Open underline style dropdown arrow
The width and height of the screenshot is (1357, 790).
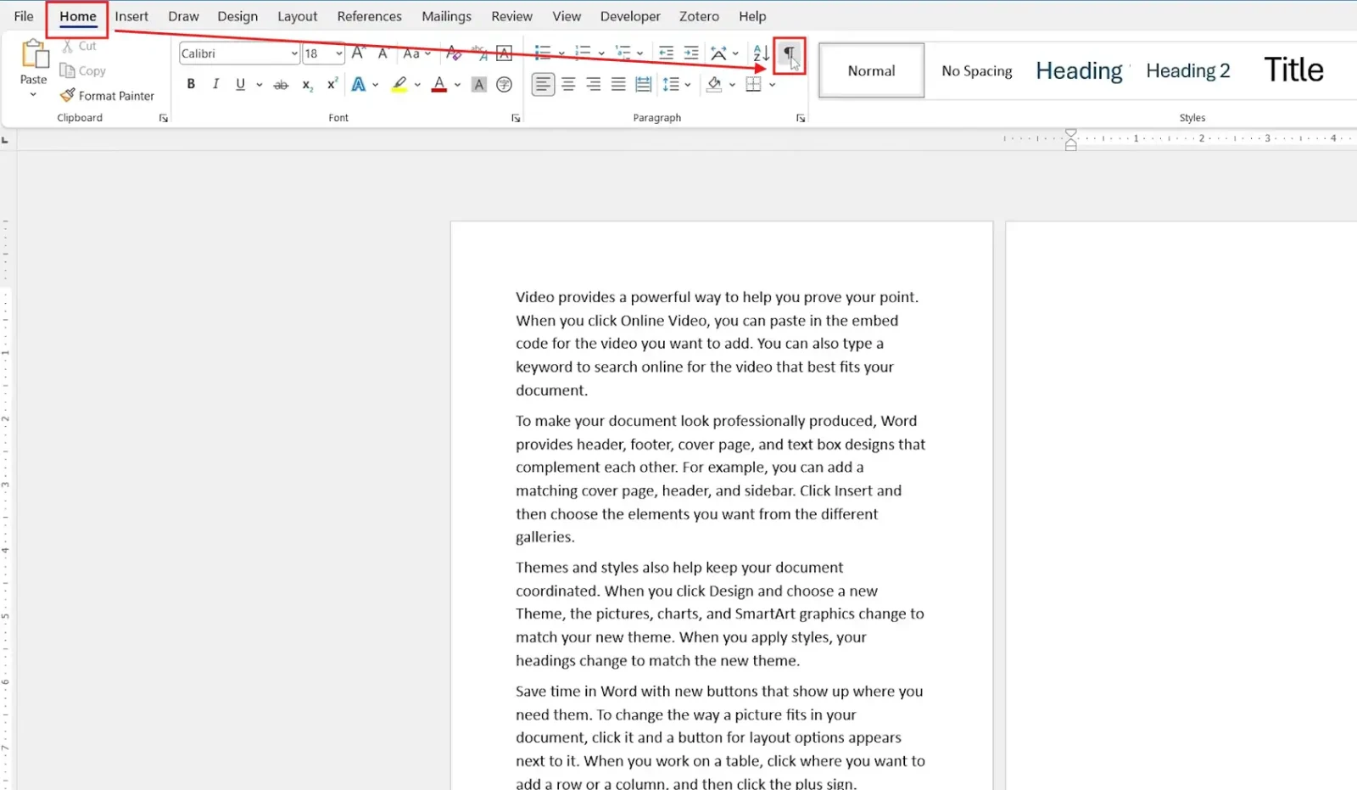pyautogui.click(x=259, y=85)
